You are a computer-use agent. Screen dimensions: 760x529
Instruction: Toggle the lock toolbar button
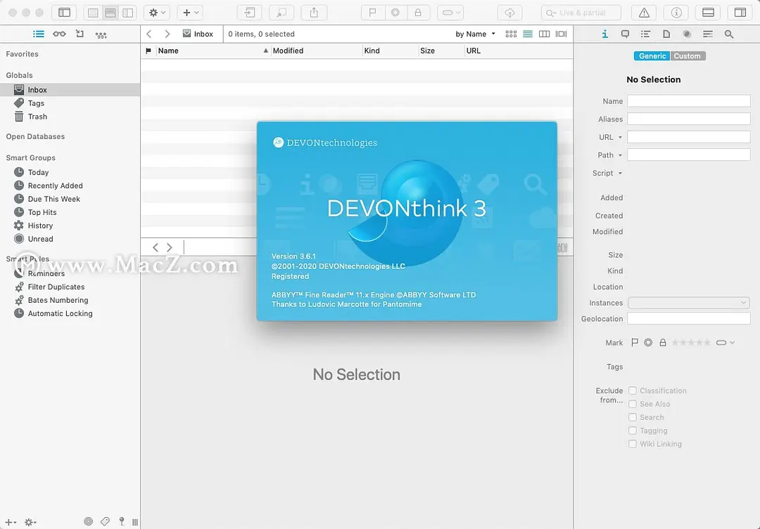click(x=418, y=13)
